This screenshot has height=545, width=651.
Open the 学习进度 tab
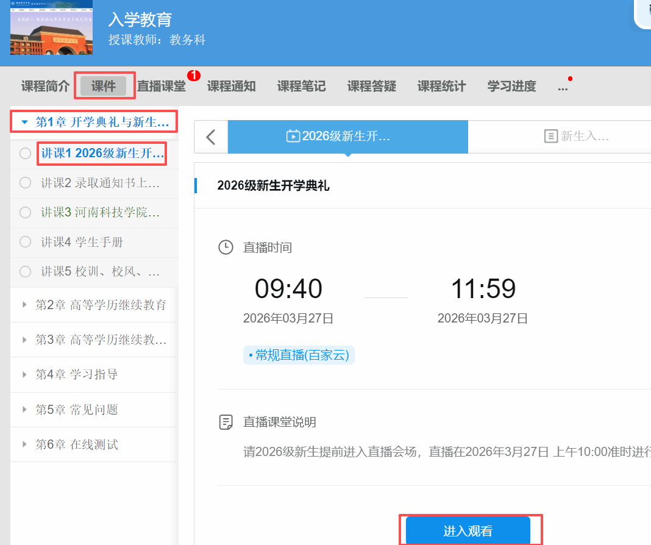click(x=511, y=87)
